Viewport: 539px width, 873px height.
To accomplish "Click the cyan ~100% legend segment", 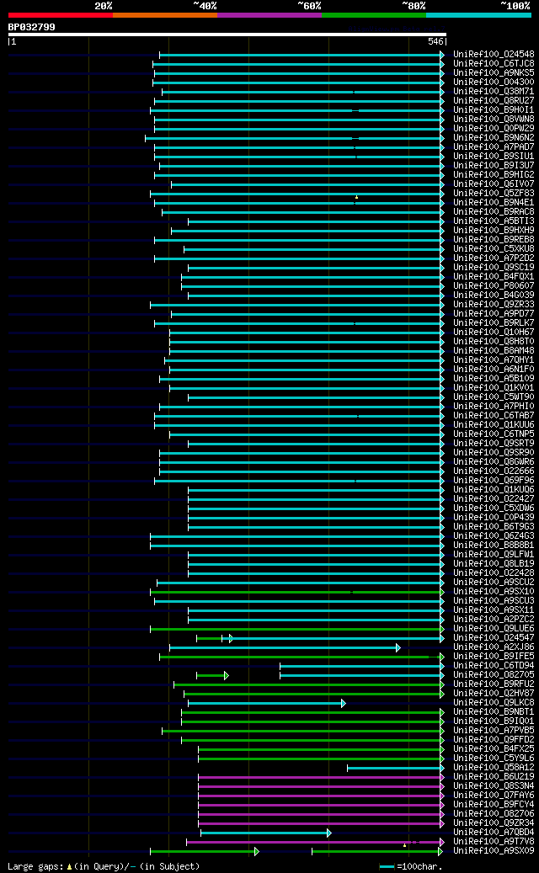I will point(479,15).
